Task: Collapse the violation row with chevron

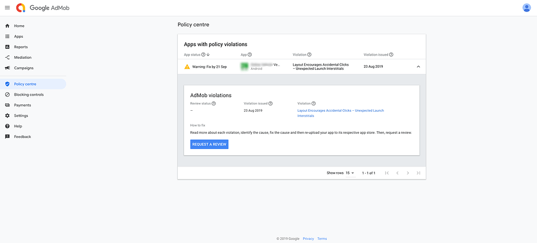Action: point(418,67)
